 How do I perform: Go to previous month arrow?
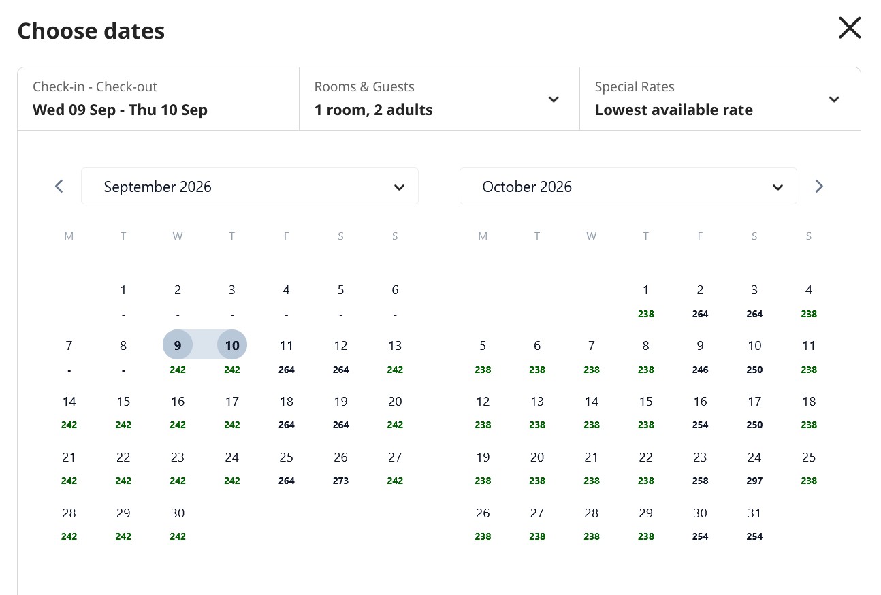click(x=59, y=186)
